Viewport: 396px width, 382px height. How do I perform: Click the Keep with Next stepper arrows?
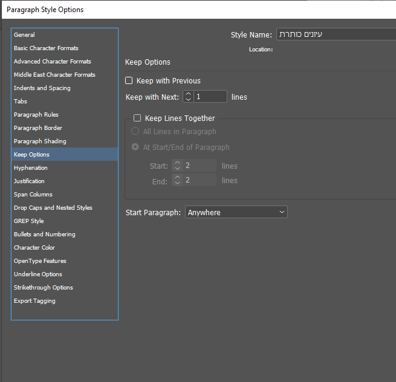coord(188,97)
